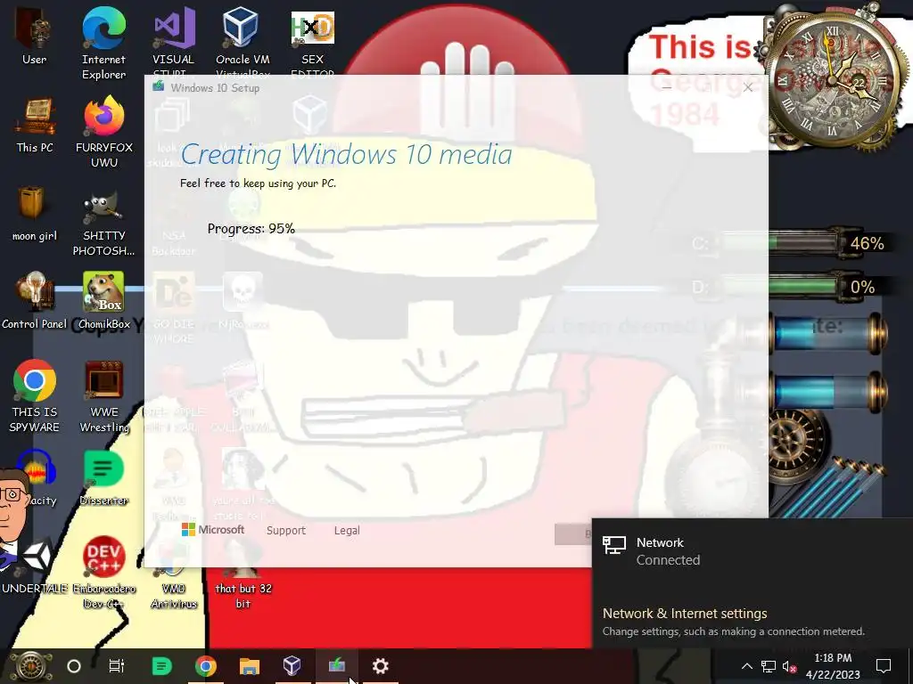Open Network & Internet settings link
The width and height of the screenshot is (913, 684).
(685, 614)
